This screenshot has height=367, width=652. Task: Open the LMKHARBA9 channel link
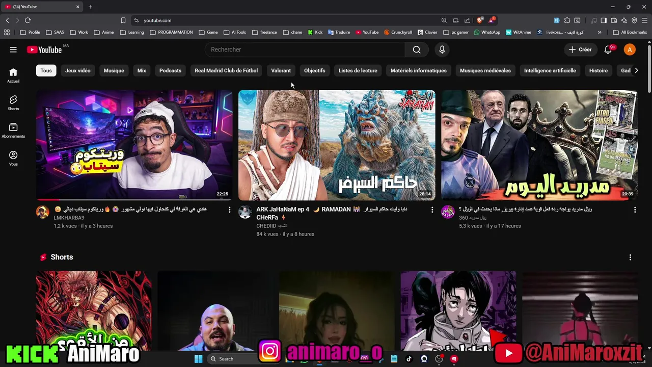click(x=69, y=218)
